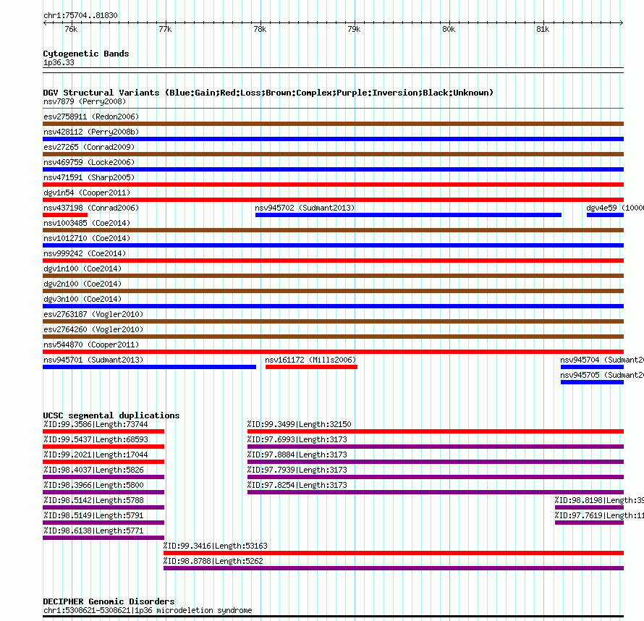
Task: Click the 80k ruler position label
Action: (449, 29)
